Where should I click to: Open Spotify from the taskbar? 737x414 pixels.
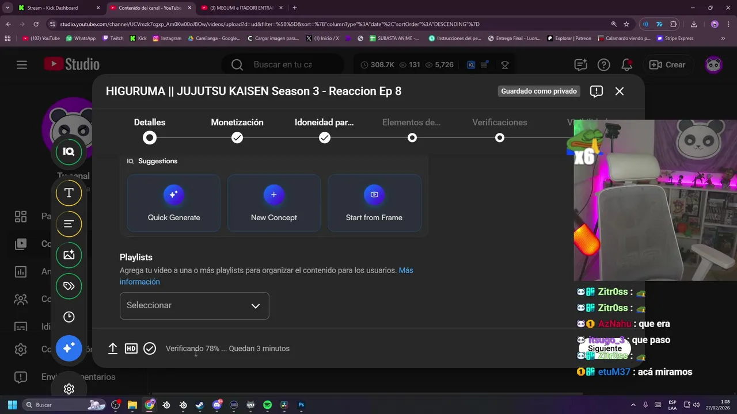(267, 405)
